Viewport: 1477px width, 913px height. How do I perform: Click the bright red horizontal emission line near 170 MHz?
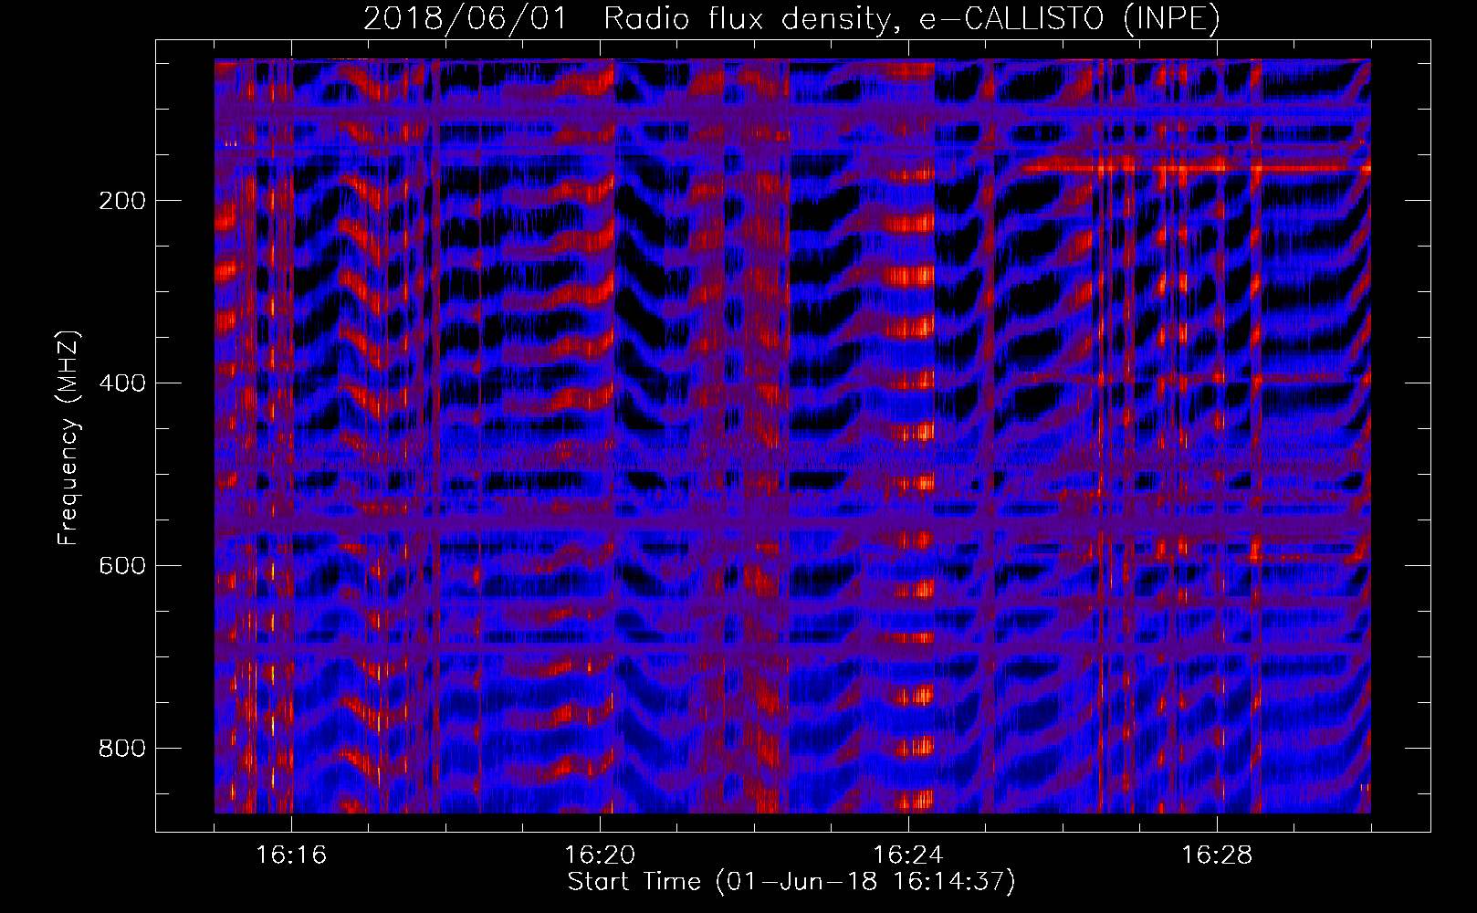point(1196,169)
